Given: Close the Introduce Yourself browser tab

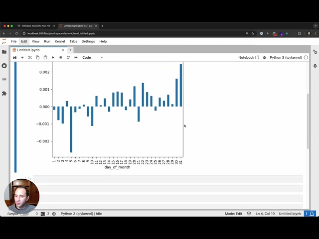Looking at the screenshot, I should click(54, 26).
